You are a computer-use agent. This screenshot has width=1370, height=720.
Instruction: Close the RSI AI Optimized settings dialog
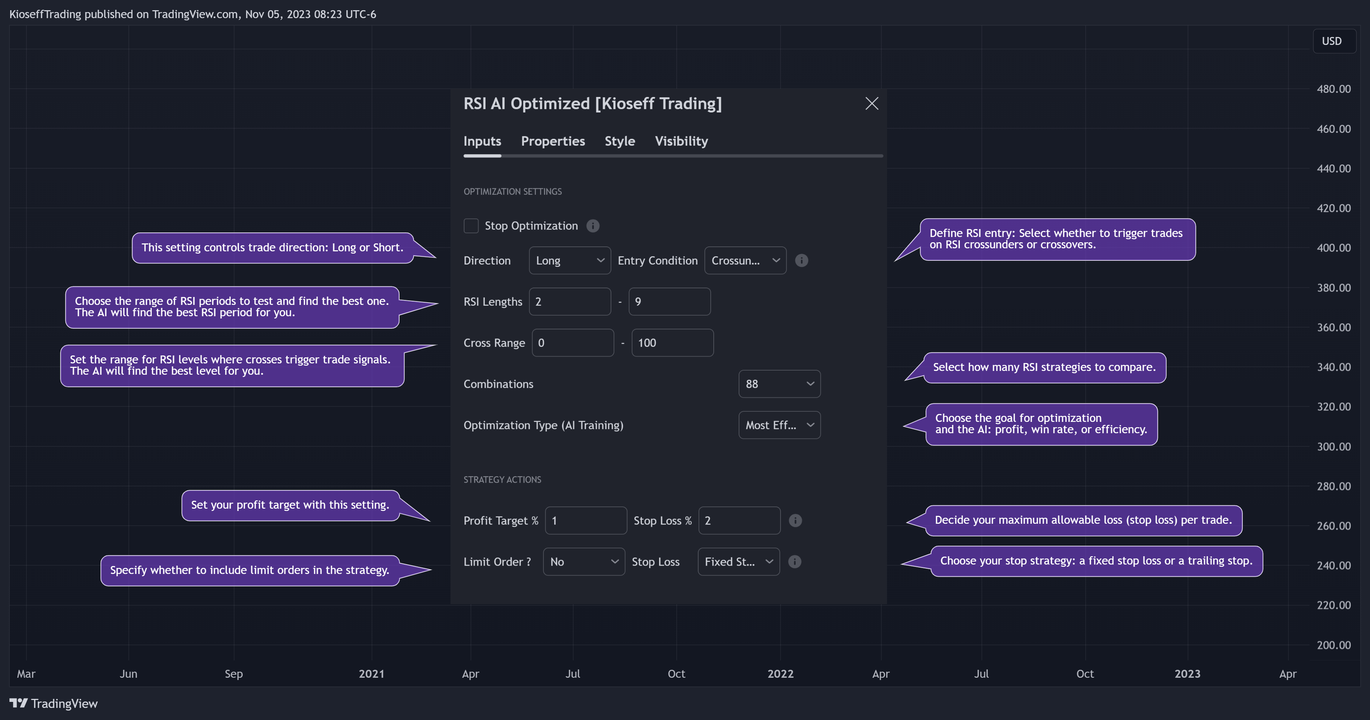pos(872,103)
